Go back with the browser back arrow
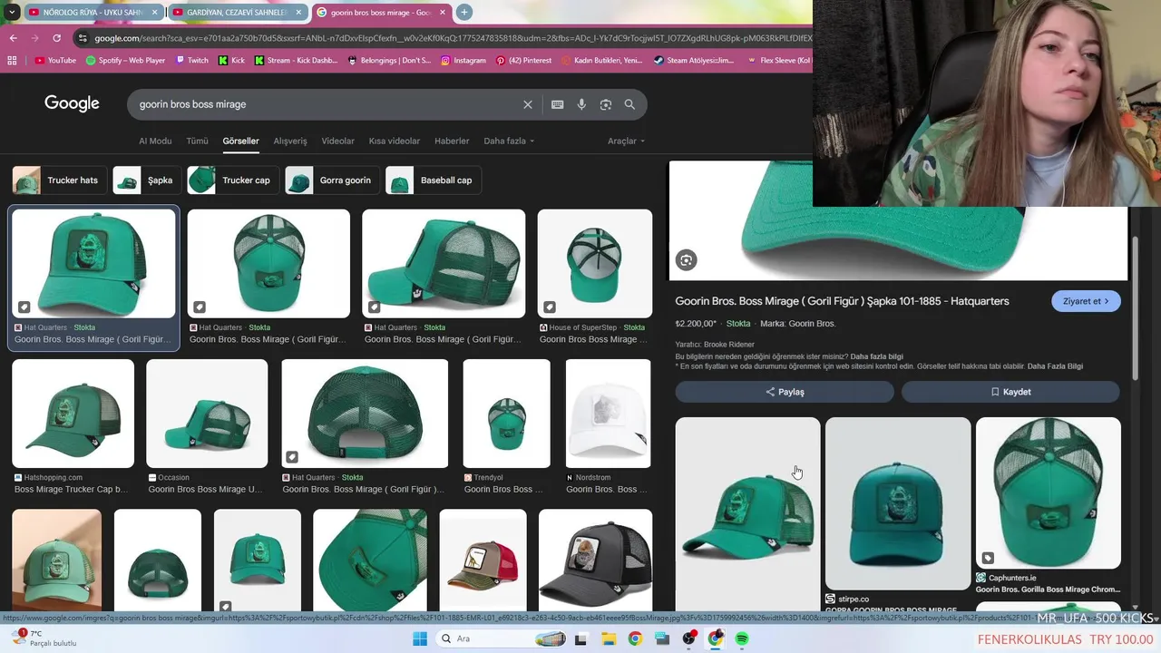 pos(13,38)
